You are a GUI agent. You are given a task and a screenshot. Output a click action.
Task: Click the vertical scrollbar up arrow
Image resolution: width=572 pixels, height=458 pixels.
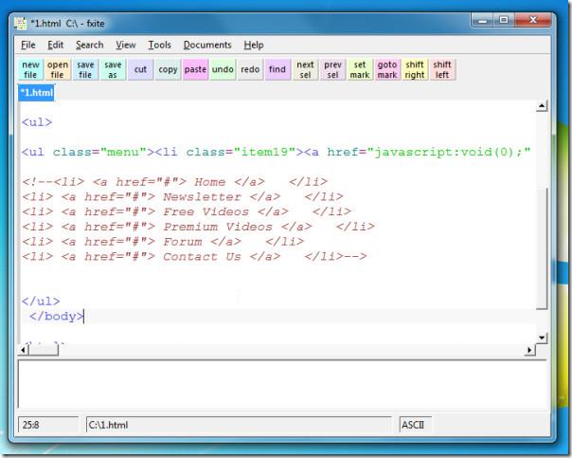coord(543,106)
